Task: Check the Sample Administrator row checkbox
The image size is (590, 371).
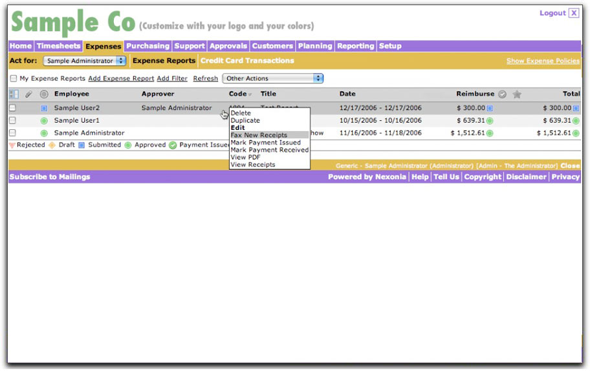Action: [x=12, y=132]
